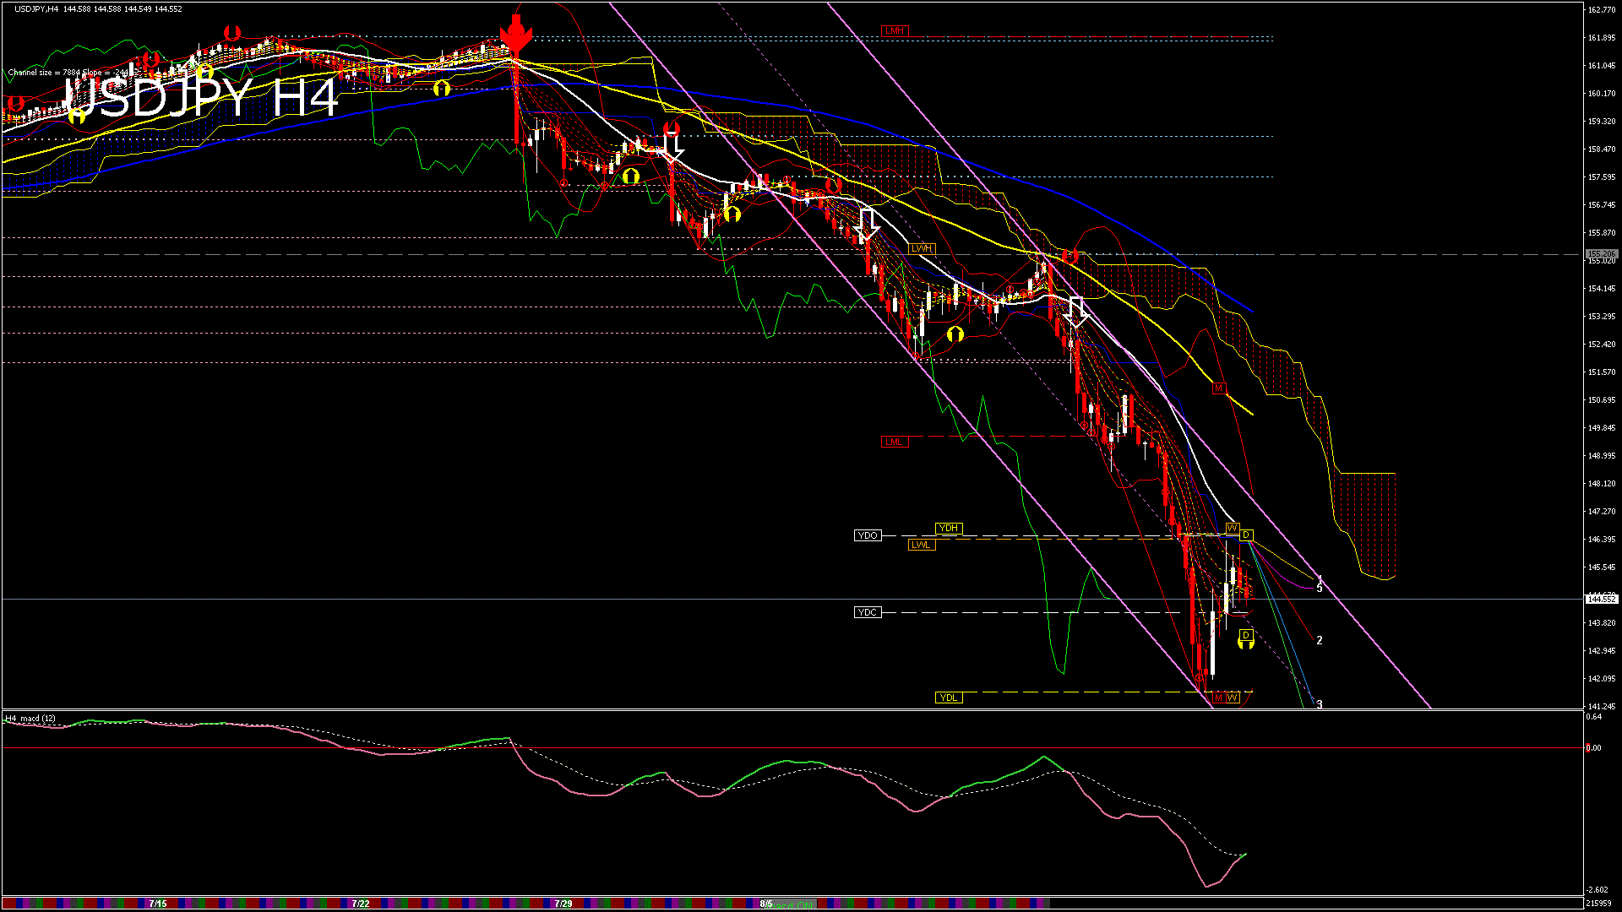Select the LWL orange level label

pyautogui.click(x=921, y=545)
